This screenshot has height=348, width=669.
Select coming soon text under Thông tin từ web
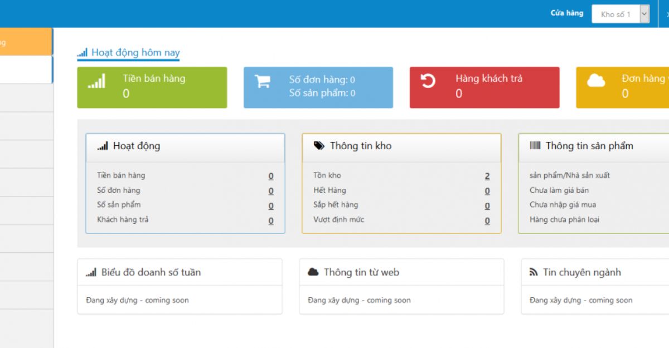click(389, 300)
